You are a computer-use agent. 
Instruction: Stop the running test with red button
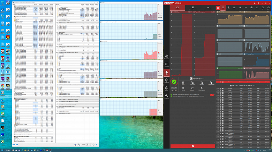(193, 146)
